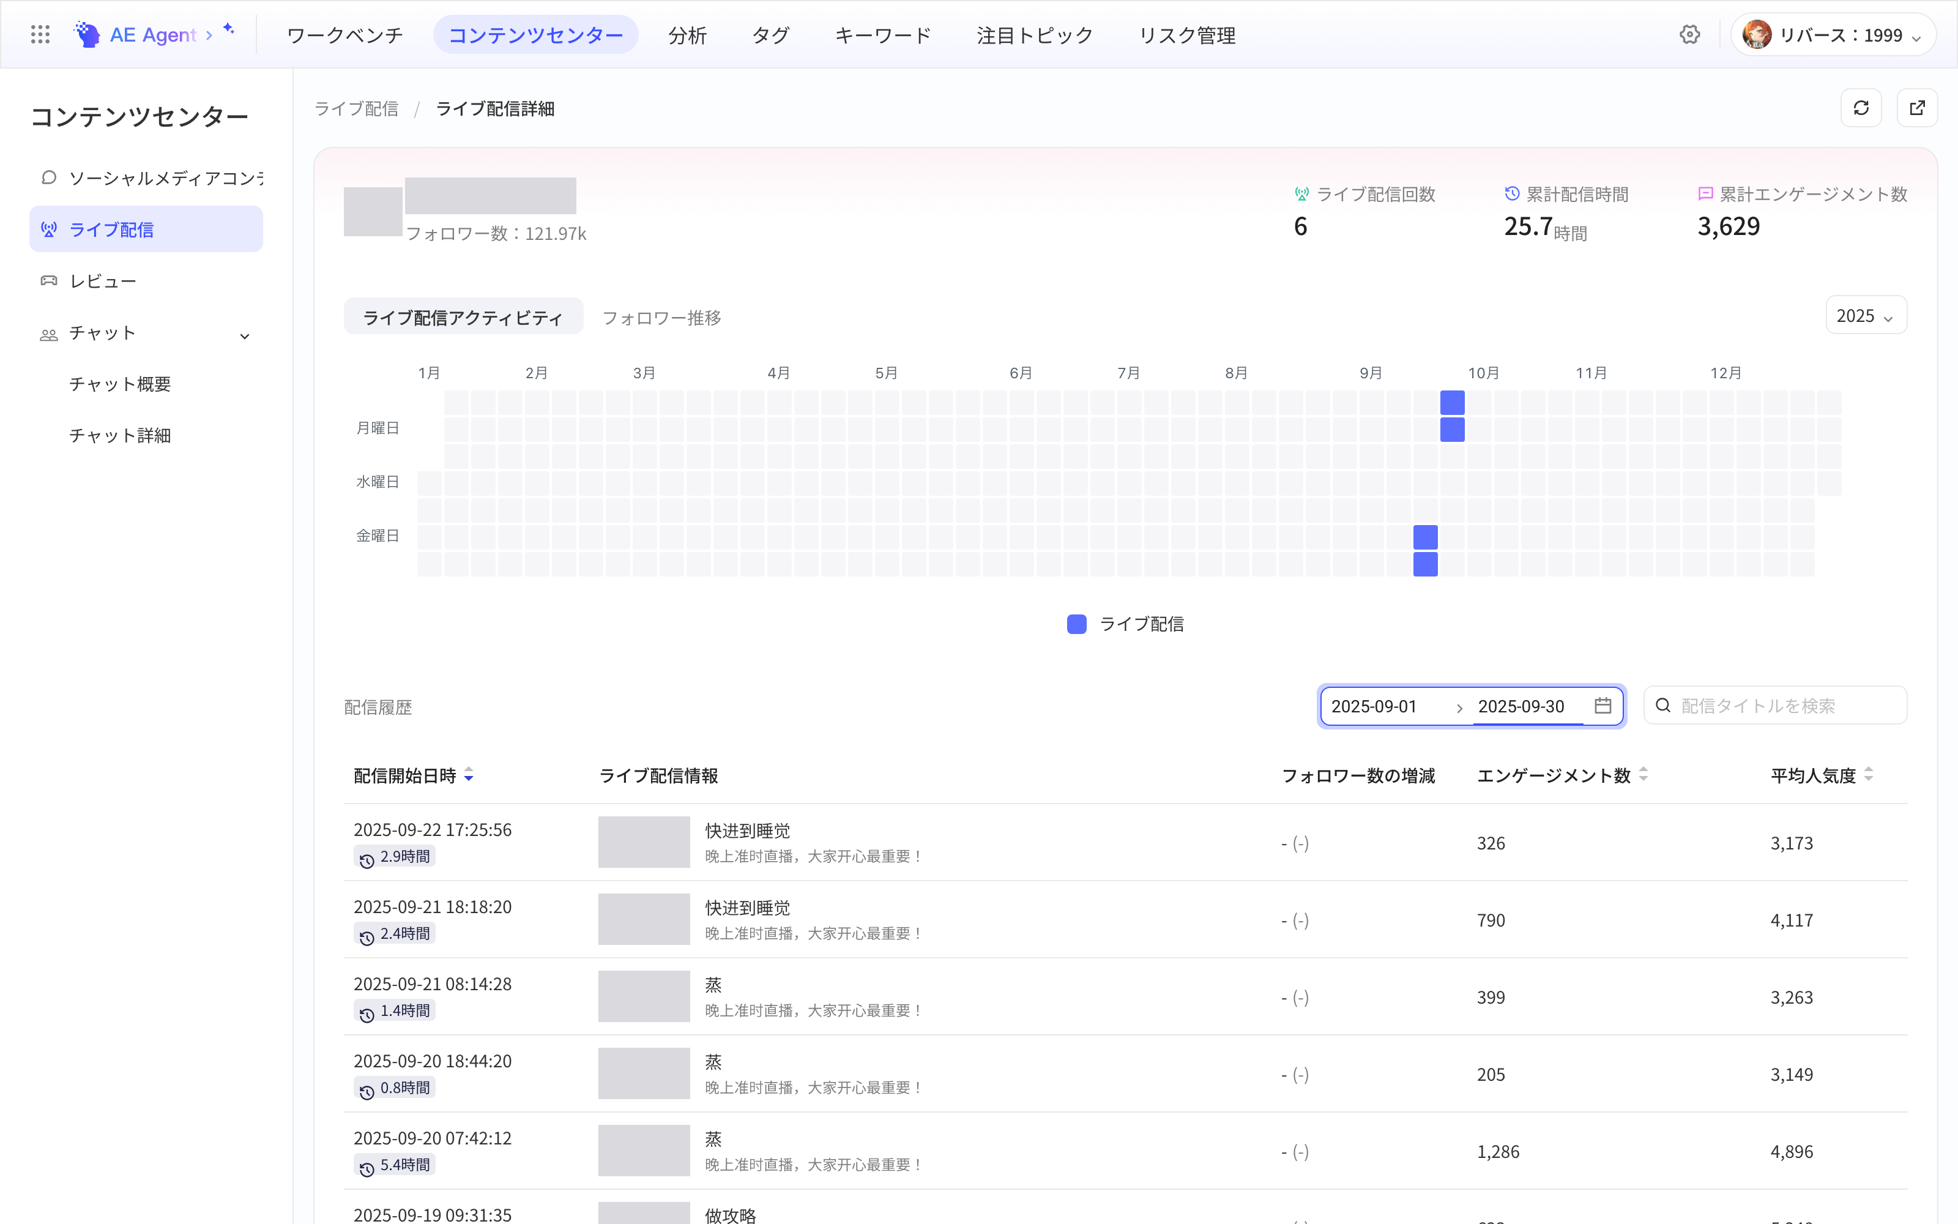Open チャット詳細 sidebar item
This screenshot has height=1224, width=1958.
click(x=120, y=436)
